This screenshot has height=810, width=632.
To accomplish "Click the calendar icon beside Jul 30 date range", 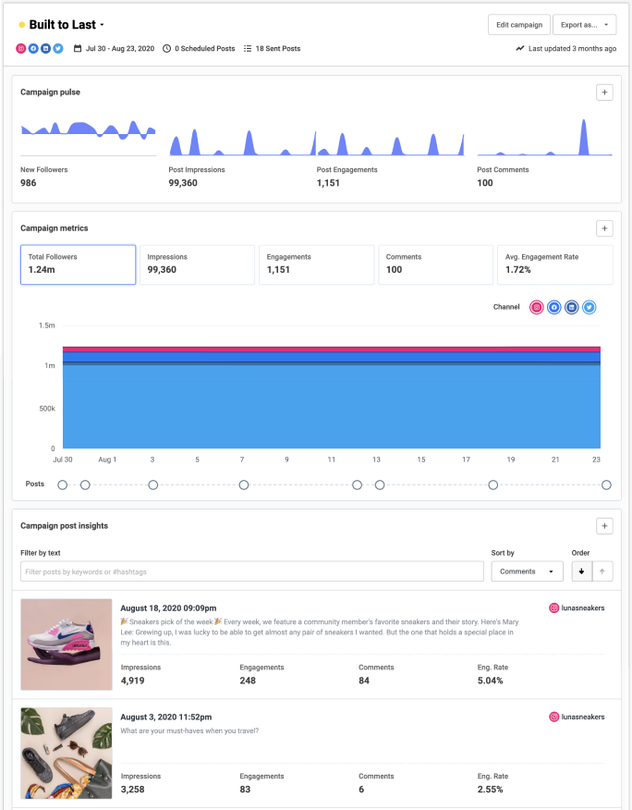I will click(x=78, y=49).
